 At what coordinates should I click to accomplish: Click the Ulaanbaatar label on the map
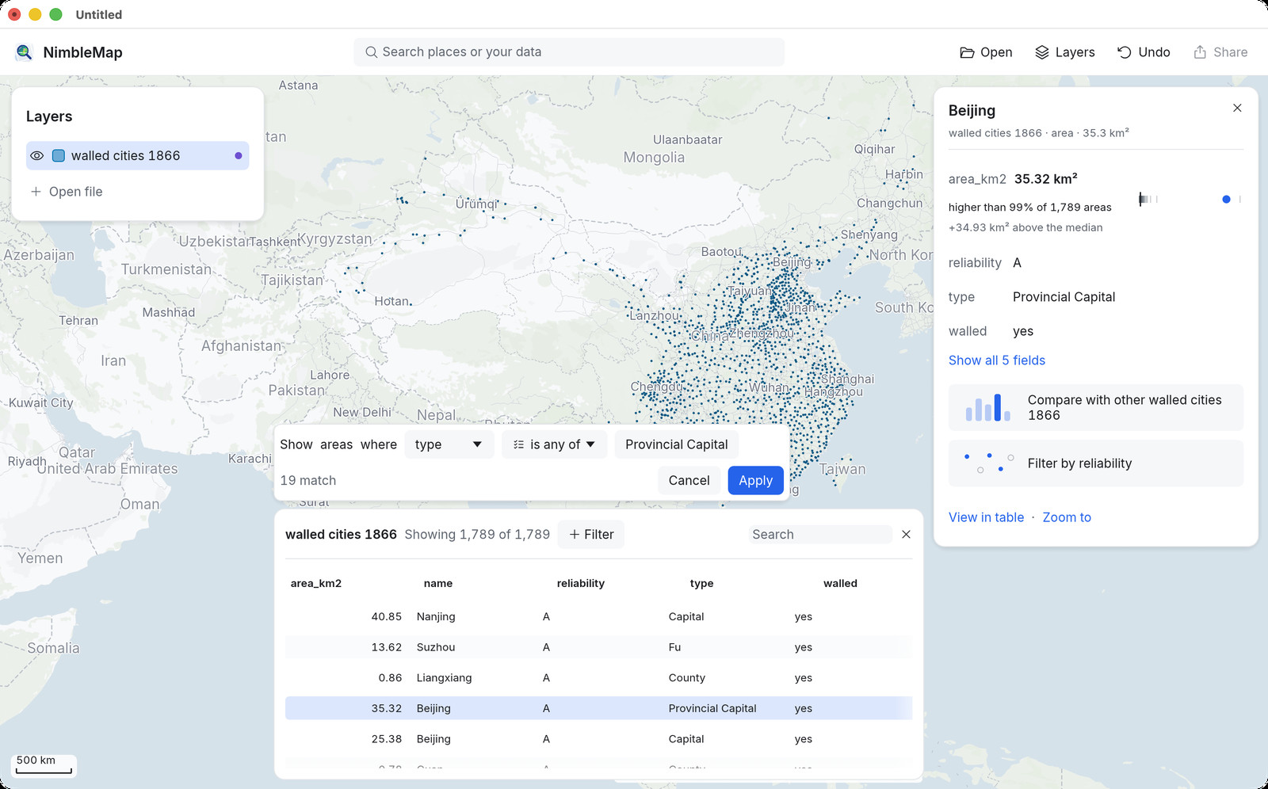pos(687,140)
